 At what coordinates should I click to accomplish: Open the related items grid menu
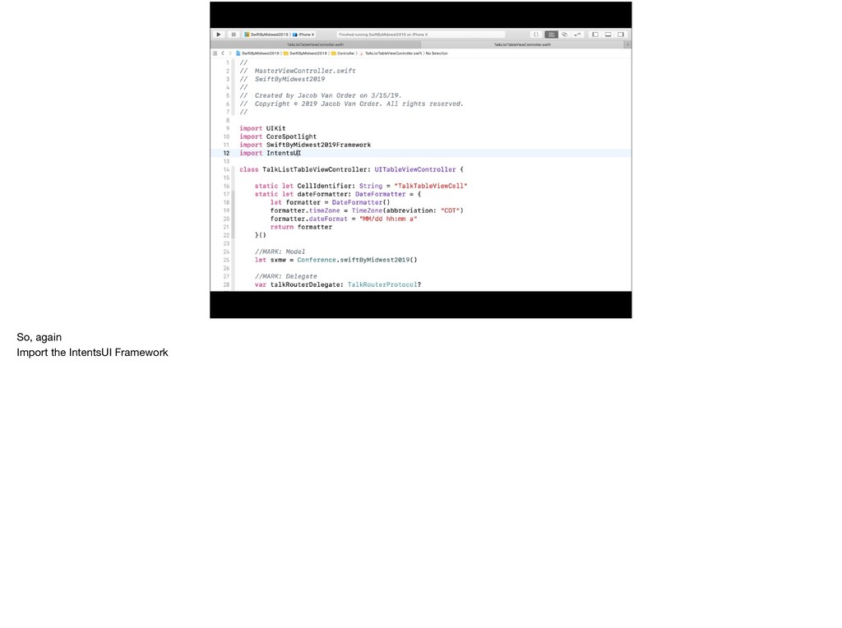tap(215, 53)
